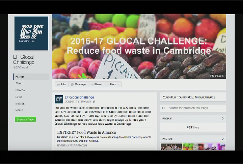Open the More dropdown menu

pyautogui.click(x=113, y=84)
